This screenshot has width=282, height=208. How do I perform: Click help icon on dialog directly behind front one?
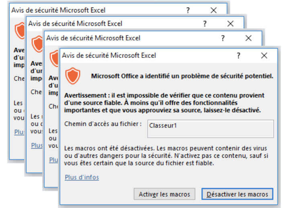tap(223, 38)
